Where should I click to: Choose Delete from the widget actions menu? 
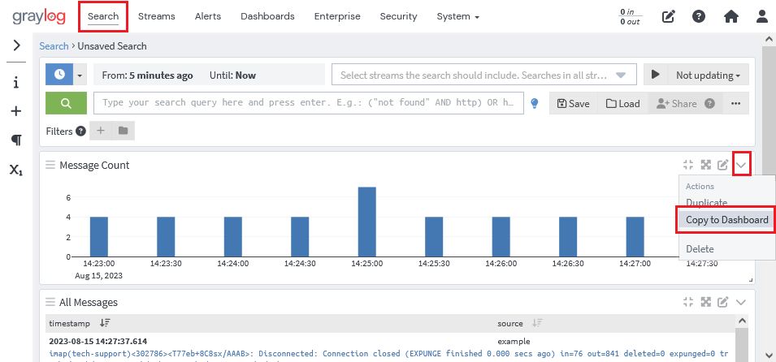pyautogui.click(x=700, y=248)
